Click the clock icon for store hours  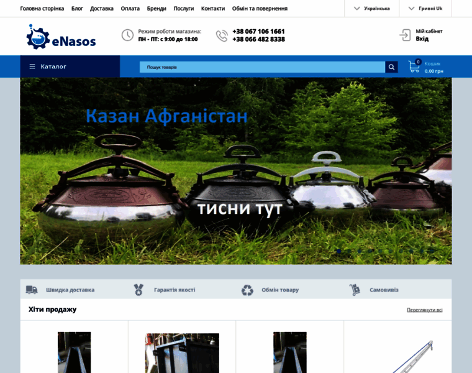pyautogui.click(x=127, y=35)
